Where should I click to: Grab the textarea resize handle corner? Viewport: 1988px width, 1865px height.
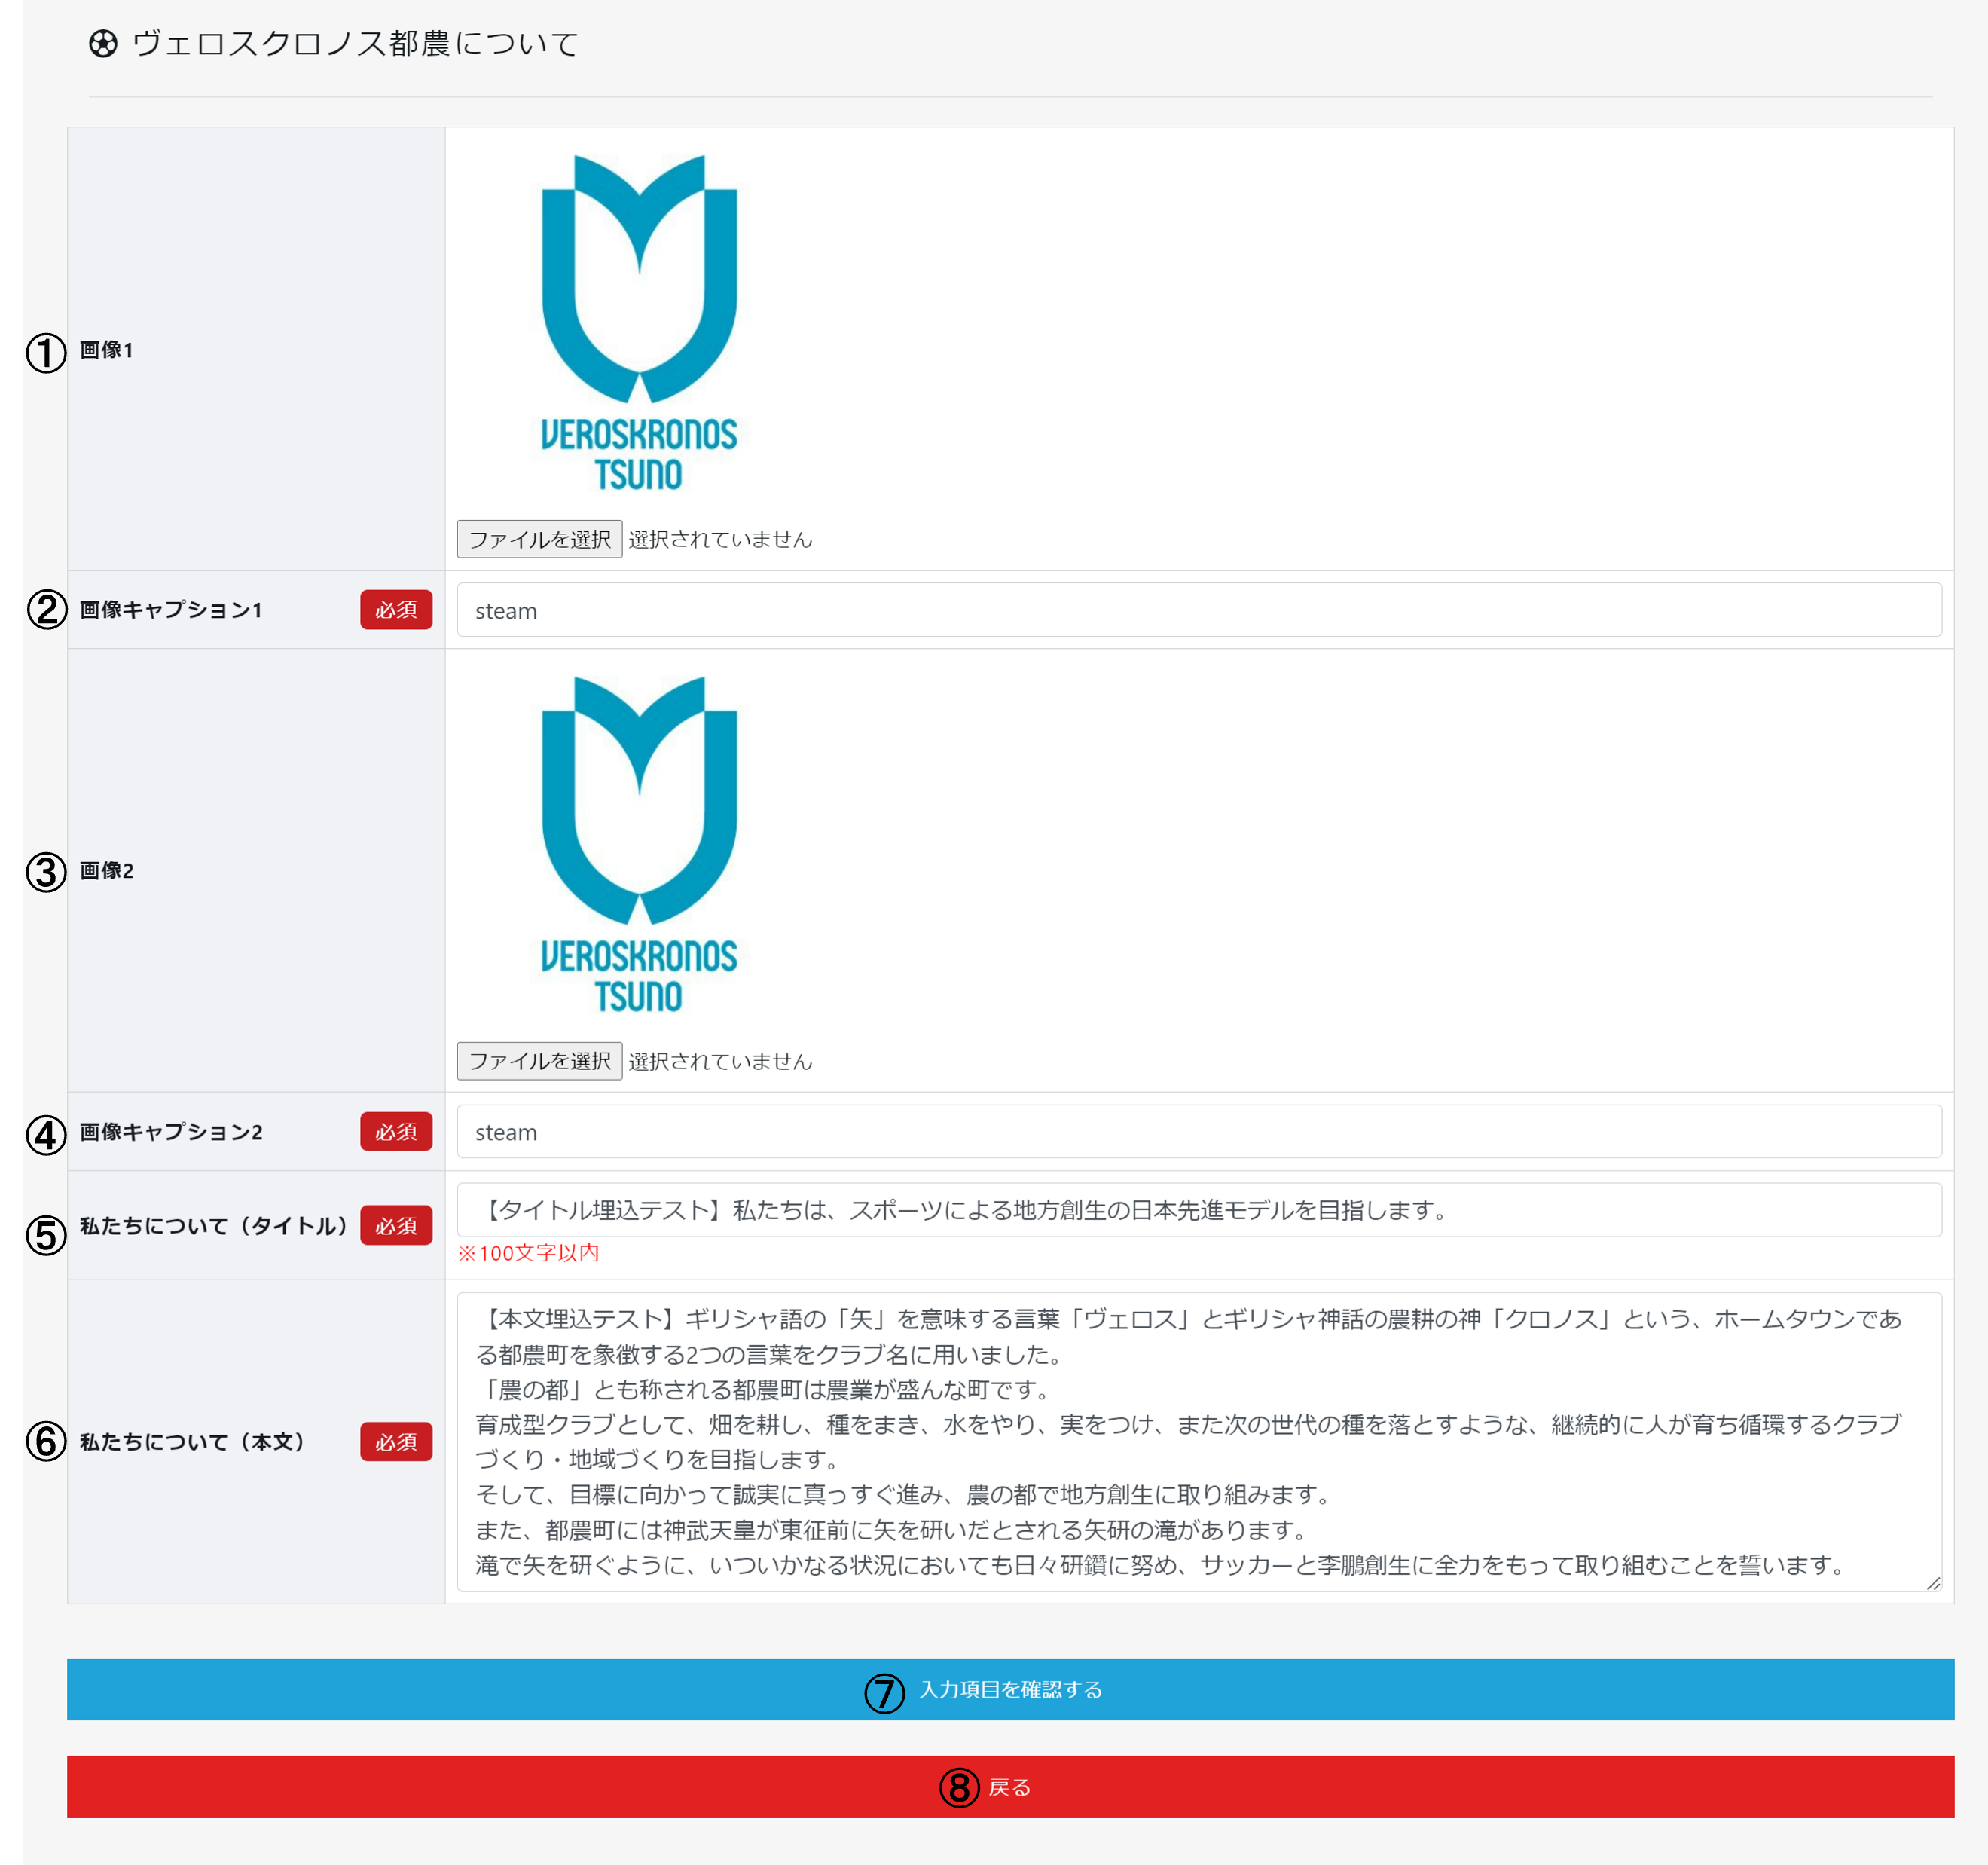coord(1933,1583)
